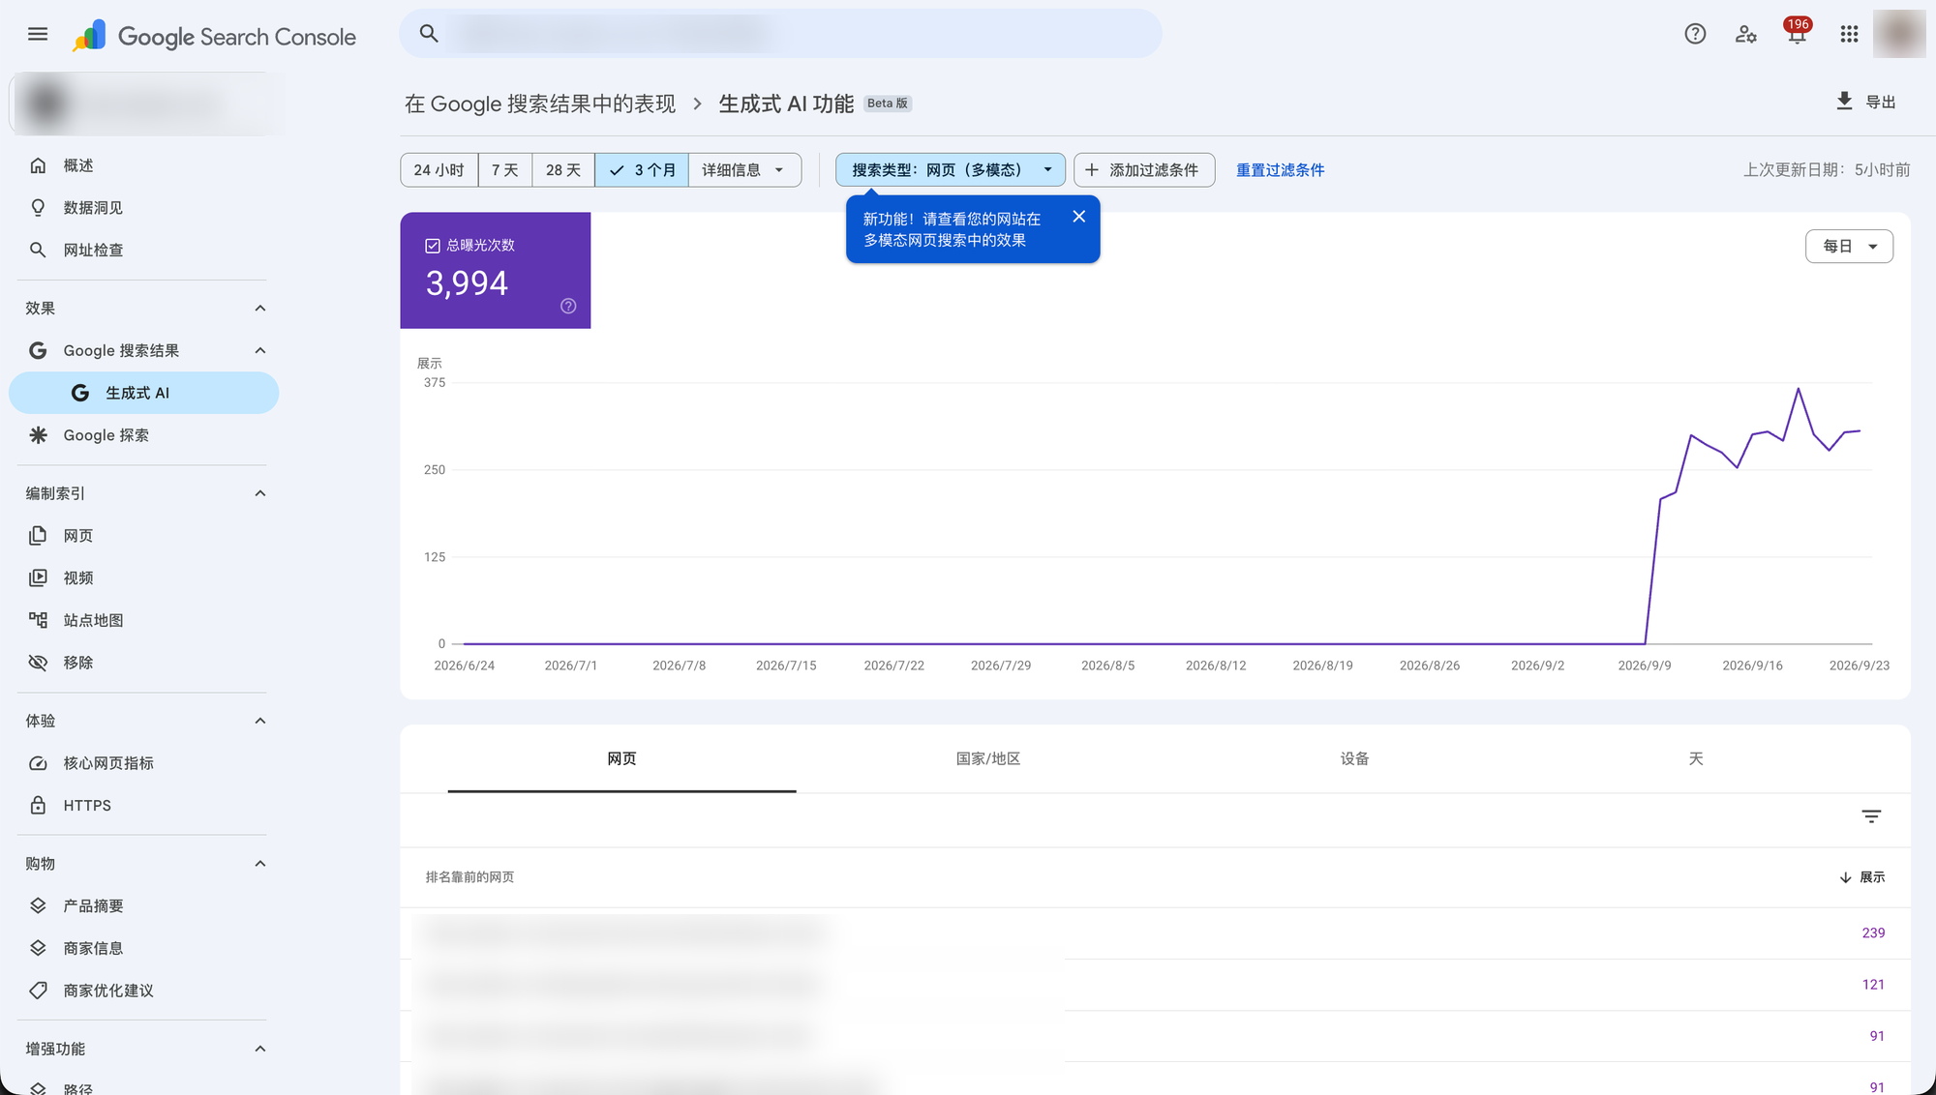Open notifications bell with 196 badge

click(1798, 34)
